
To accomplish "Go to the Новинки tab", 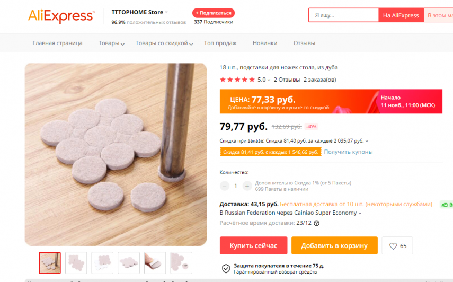I will [264, 43].
